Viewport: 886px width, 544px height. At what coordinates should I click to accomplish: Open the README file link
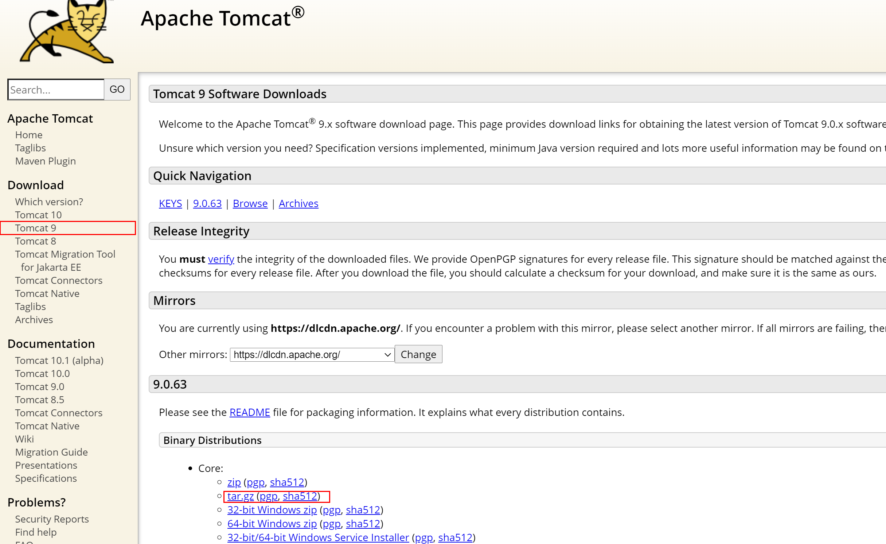click(x=250, y=412)
